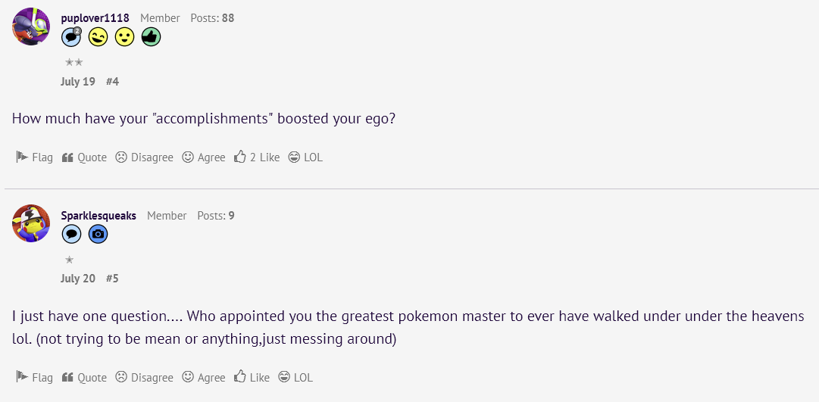This screenshot has height=402, width=819.
Task: Mark Disagree on post #4
Action: click(144, 157)
